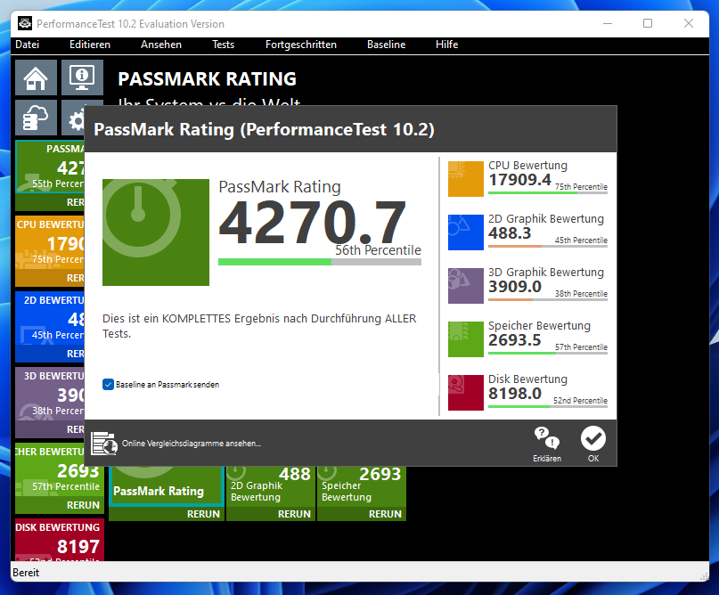Click the blue 2D Graphik Bewertung icon
This screenshot has width=719, height=595.
(464, 232)
